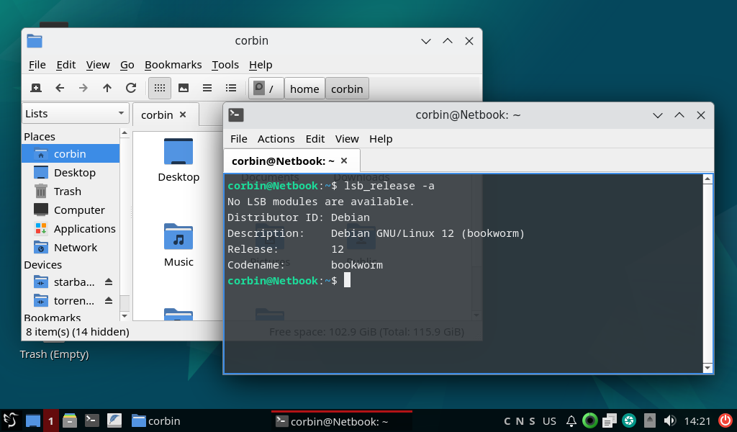Toggle thumbnail view mode
The height and width of the screenshot is (432, 737).
(182, 87)
